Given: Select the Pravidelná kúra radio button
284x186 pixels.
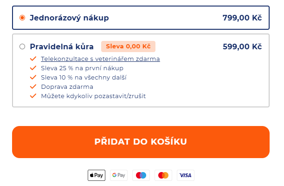Looking at the screenshot, I should tap(22, 46).
